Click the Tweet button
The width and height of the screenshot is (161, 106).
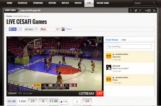pyautogui.click(x=29, y=29)
